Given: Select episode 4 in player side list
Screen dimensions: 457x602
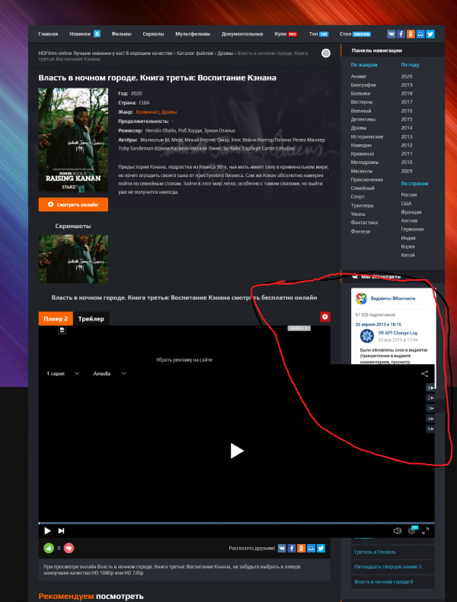Looking at the screenshot, I should [x=430, y=419].
